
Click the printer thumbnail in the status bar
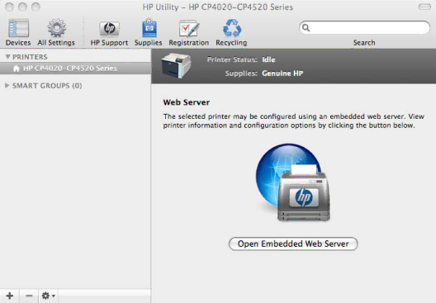pyautogui.click(x=176, y=65)
